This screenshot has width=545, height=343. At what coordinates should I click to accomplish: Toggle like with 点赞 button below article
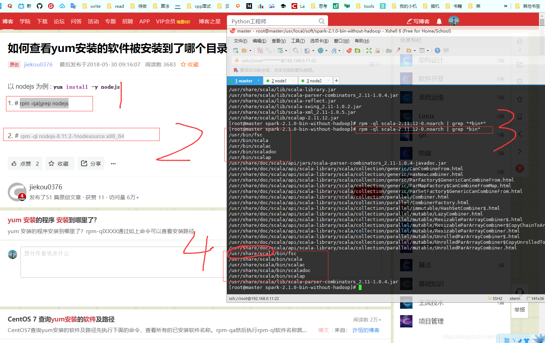pos(25,164)
